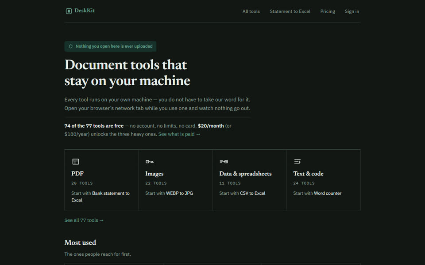Click the Data & spreadsheets category icon
Screen dimensions: 425x265
(224, 162)
